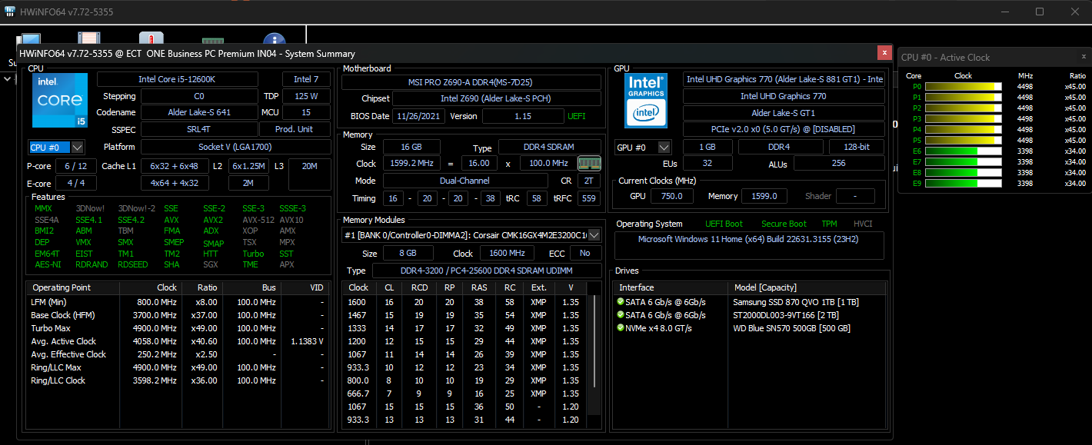Open the GPU #0 selector dropdown
The width and height of the screenshot is (1092, 445).
[643, 147]
